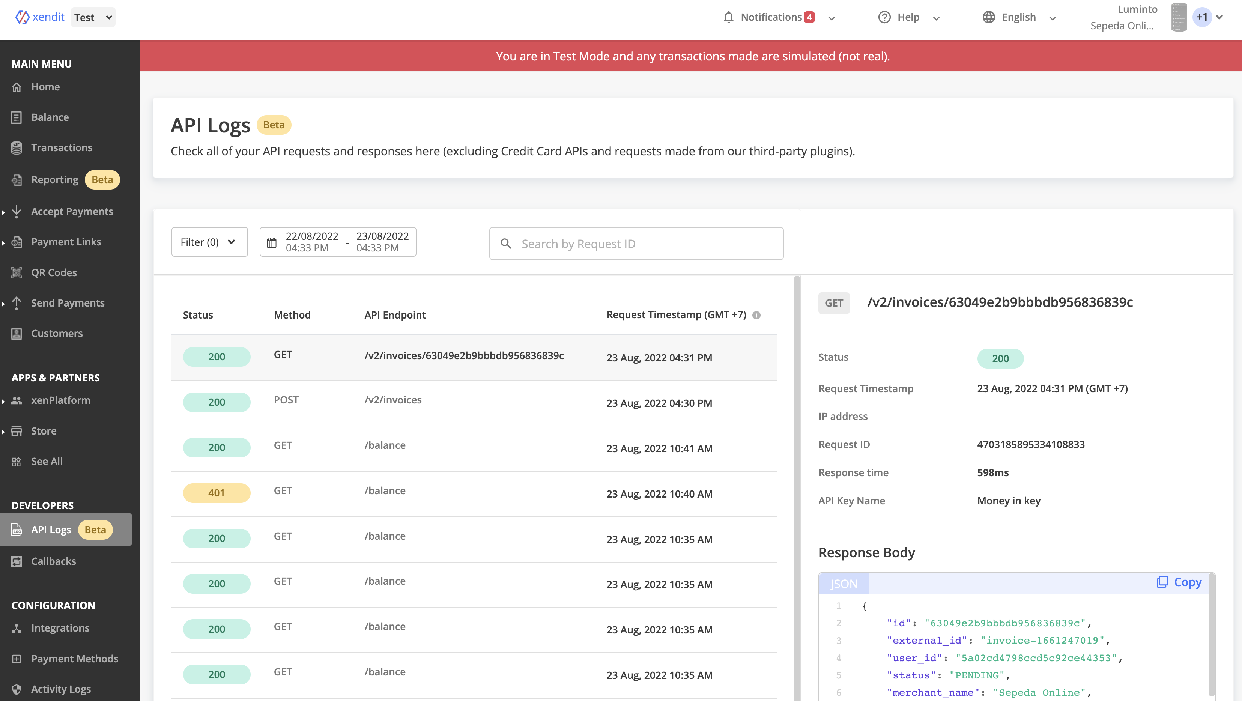Click the start date 22/08/2022 04:33 PM
This screenshot has height=701, width=1242.
312,242
